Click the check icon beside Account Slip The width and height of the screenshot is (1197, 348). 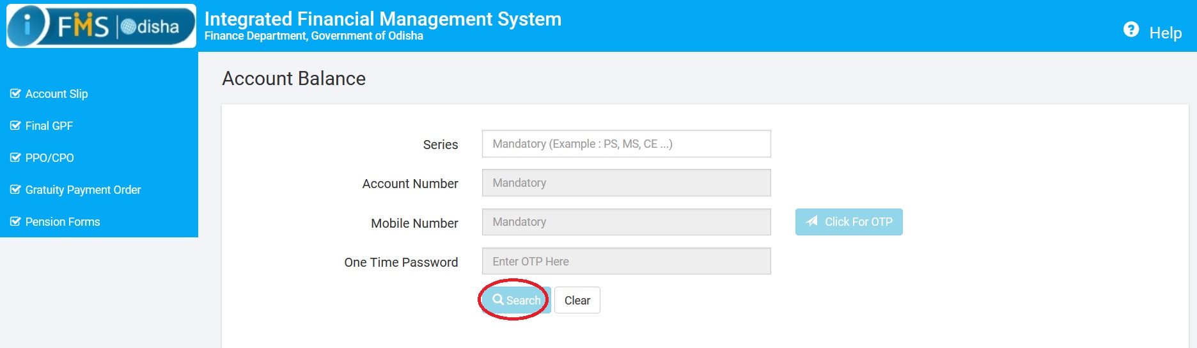15,93
